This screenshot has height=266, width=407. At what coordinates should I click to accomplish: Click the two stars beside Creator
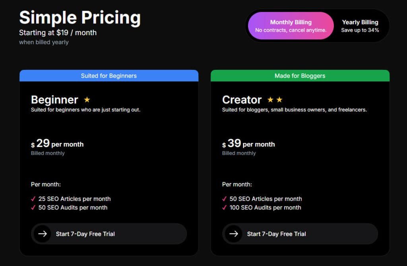click(x=275, y=100)
